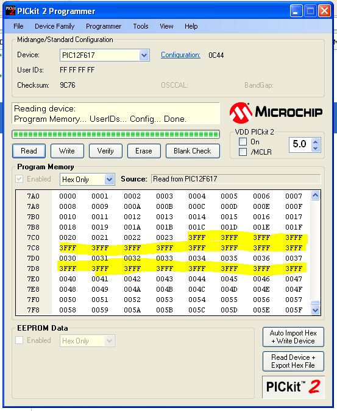Click the green progress bar

[x=116, y=135]
